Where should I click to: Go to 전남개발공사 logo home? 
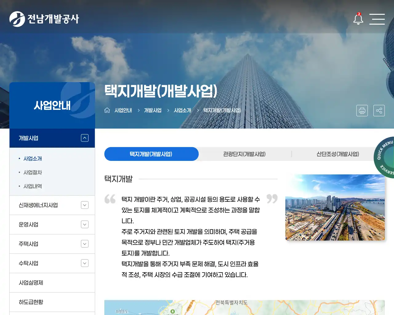click(x=44, y=19)
